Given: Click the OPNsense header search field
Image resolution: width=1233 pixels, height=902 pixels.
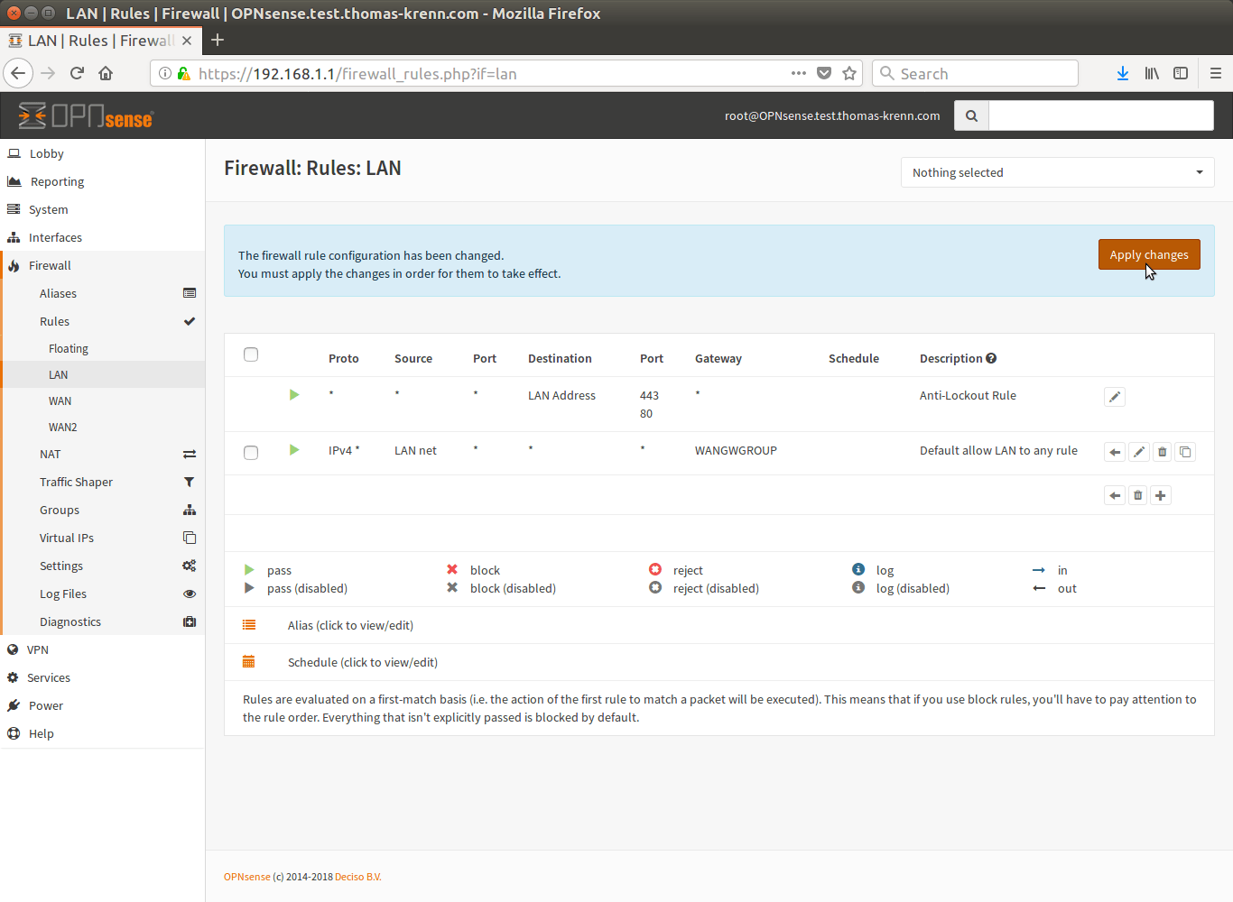Looking at the screenshot, I should [1100, 115].
